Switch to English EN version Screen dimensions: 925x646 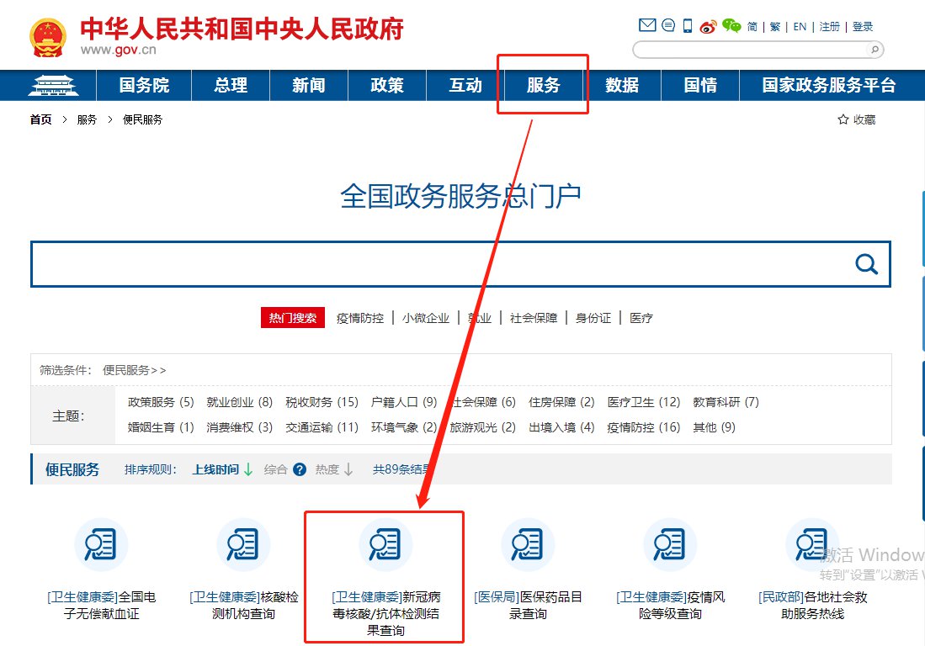pos(800,27)
